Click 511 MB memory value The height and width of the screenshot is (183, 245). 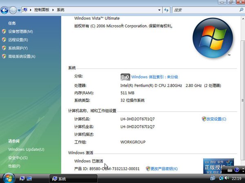tap(127, 93)
